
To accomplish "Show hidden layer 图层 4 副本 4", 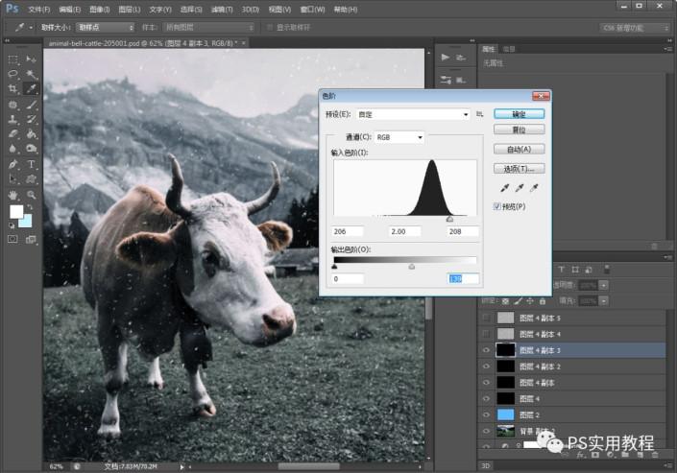I will 486,334.
